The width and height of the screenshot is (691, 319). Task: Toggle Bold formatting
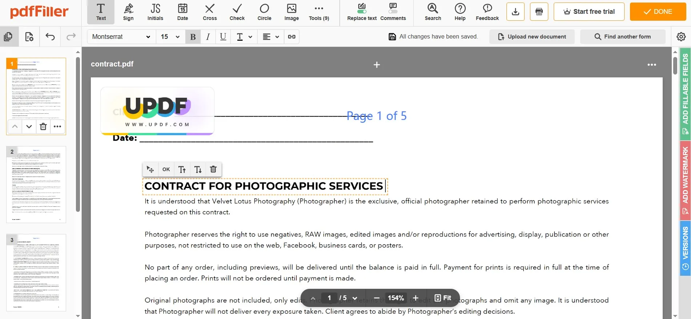coord(193,37)
